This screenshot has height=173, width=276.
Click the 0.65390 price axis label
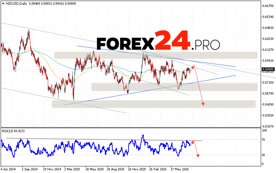[x=268, y=17]
